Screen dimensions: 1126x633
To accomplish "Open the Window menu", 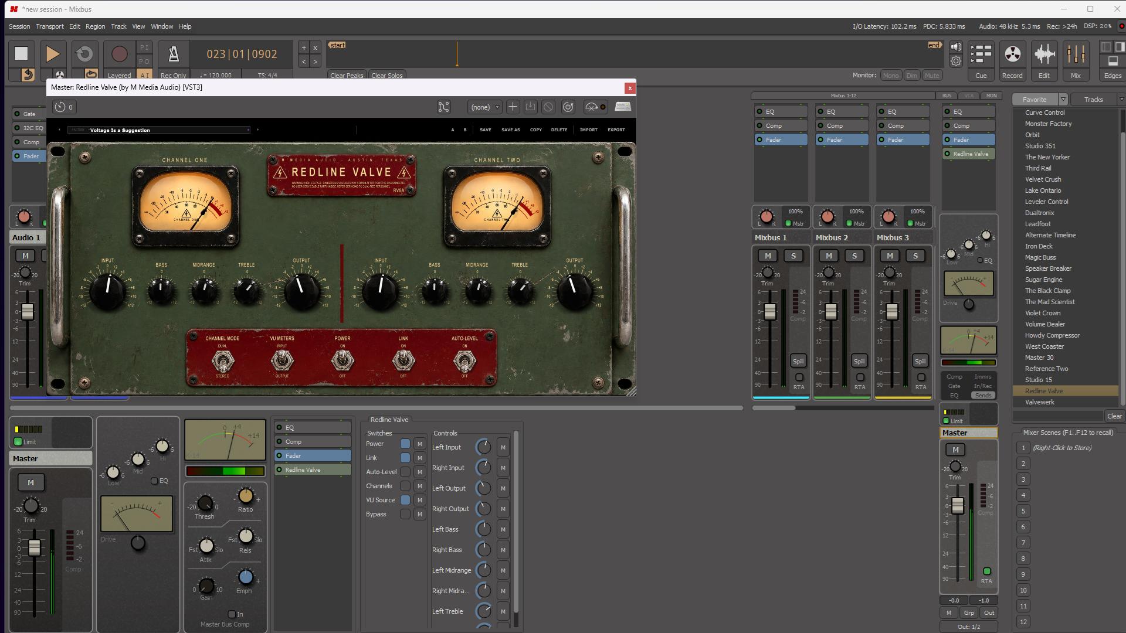I will (x=162, y=26).
